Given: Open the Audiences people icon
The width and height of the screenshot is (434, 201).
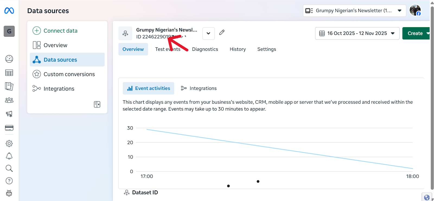Looking at the screenshot, I should pos(9,100).
